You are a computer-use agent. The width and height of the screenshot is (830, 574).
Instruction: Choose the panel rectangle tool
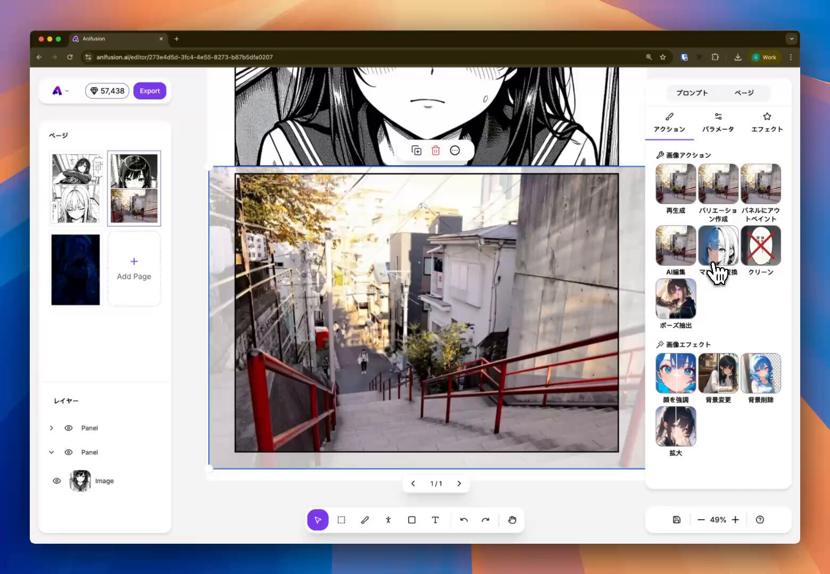point(412,520)
